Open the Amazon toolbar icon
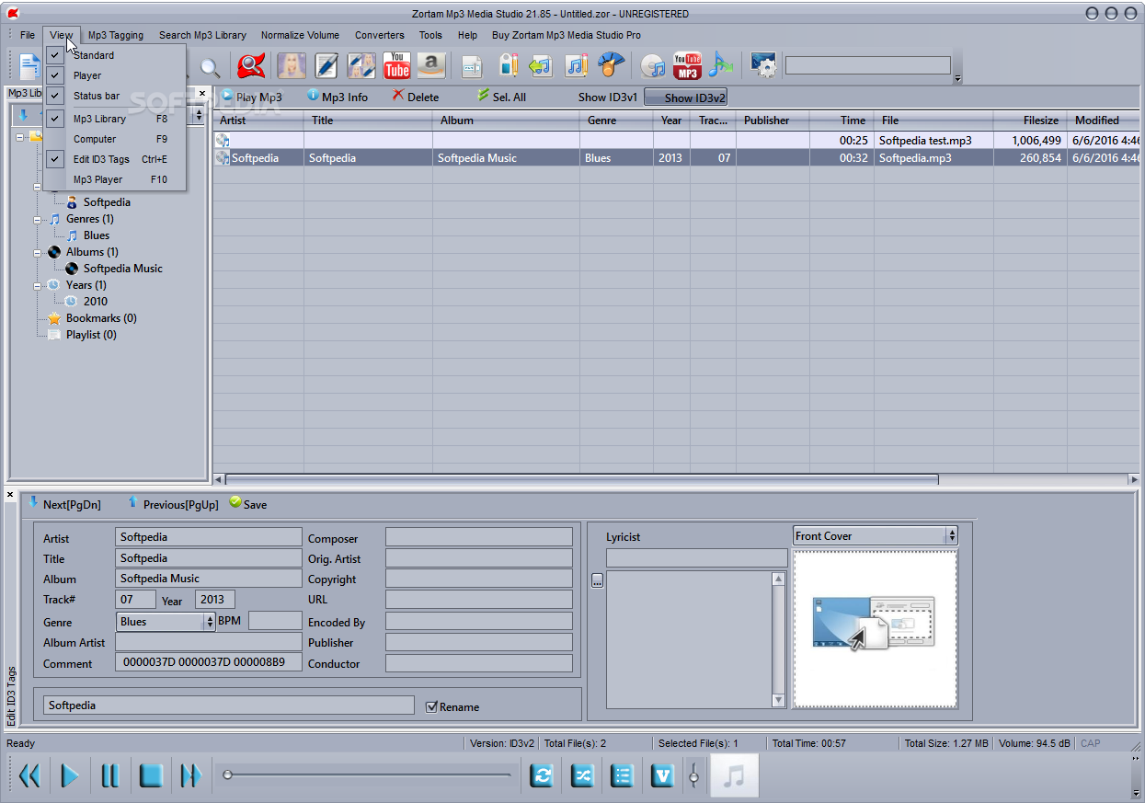1145x803 pixels. [431, 65]
